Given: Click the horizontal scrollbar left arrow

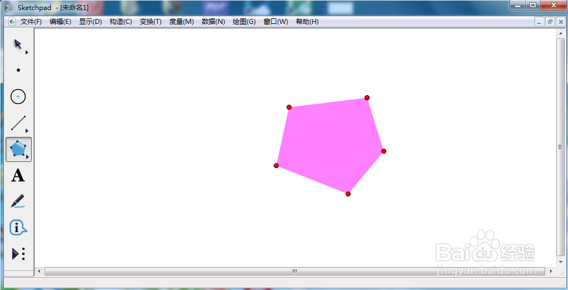Looking at the screenshot, I should coord(39,271).
